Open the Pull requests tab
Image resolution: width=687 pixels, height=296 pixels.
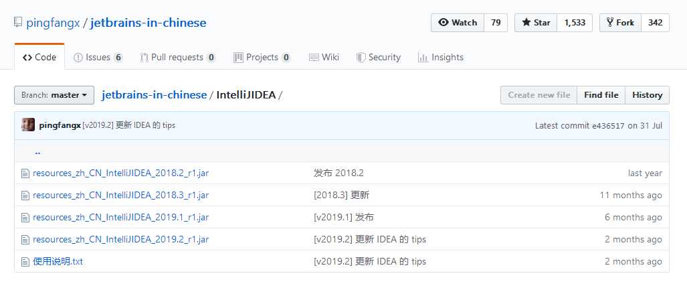178,58
